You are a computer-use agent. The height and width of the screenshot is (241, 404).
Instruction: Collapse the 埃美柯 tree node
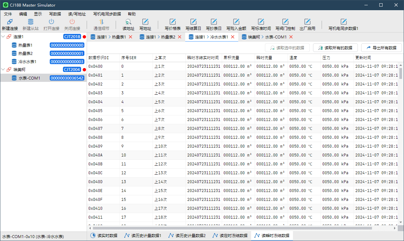[3, 70]
